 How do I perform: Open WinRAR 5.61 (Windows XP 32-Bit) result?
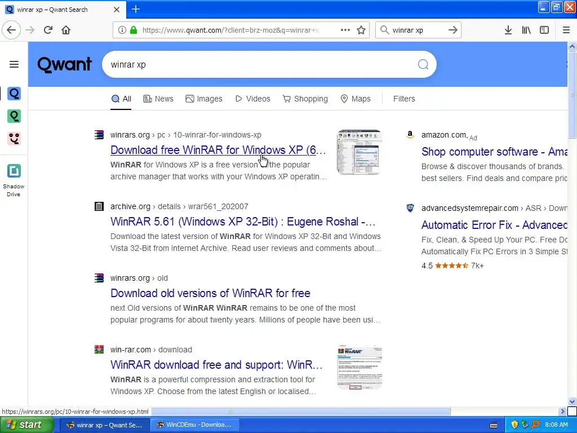[243, 221]
